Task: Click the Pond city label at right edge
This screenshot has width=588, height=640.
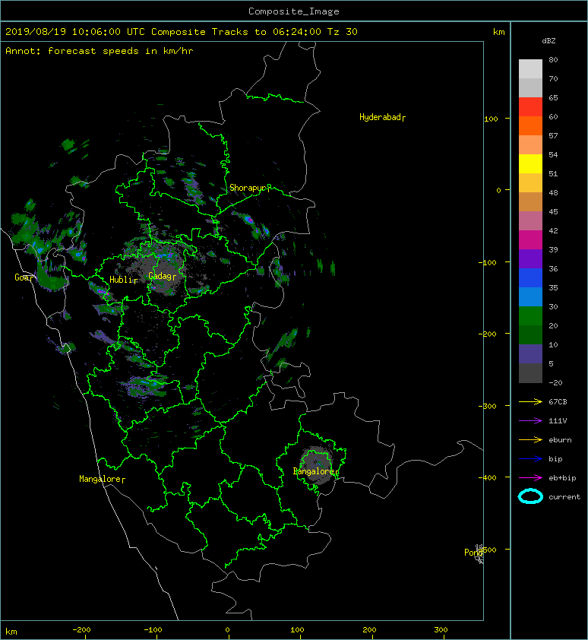Action: coord(473,553)
